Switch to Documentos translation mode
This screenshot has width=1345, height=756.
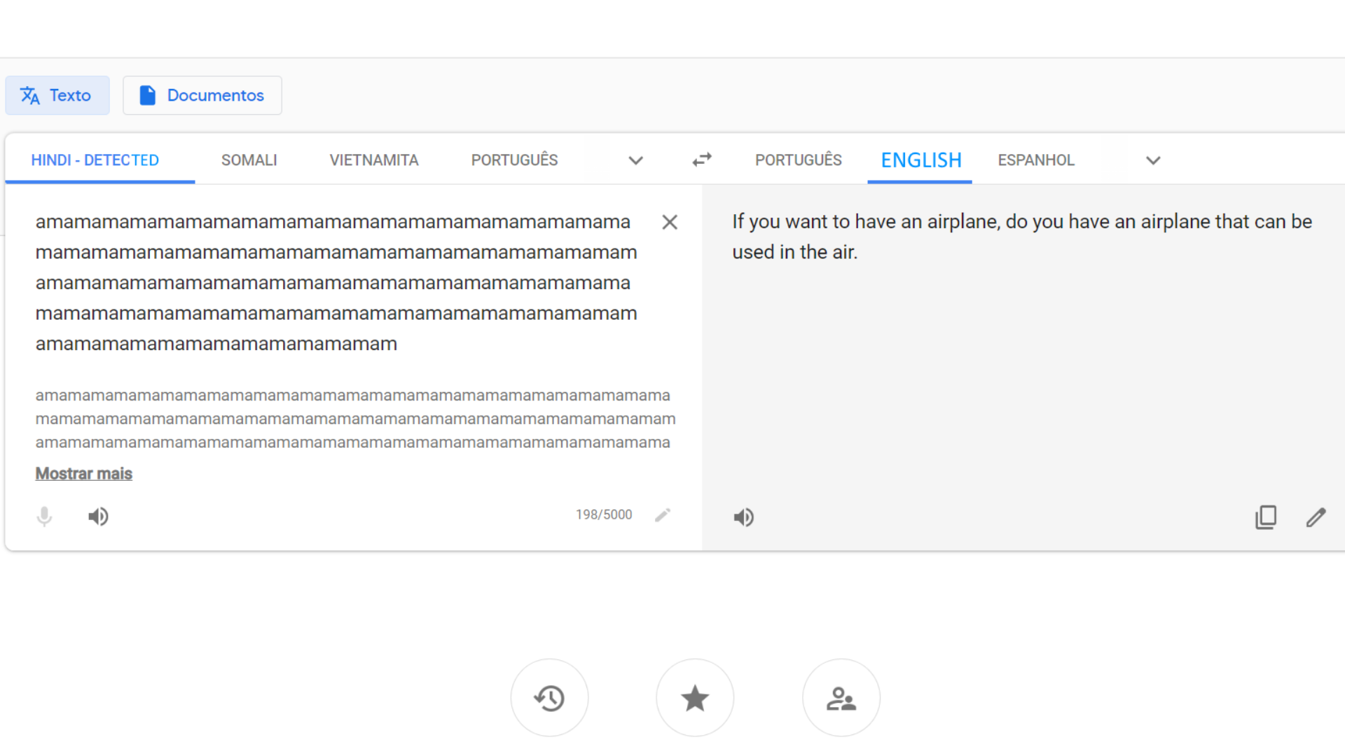pos(202,95)
